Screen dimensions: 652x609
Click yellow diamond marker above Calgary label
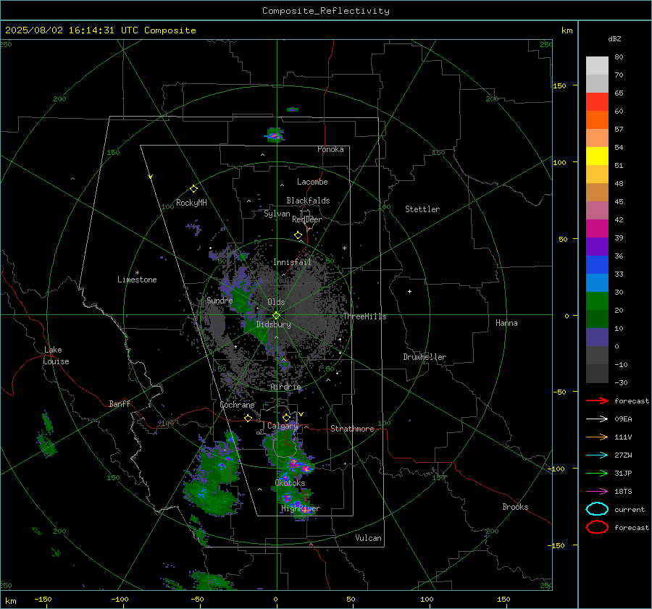[x=286, y=417]
